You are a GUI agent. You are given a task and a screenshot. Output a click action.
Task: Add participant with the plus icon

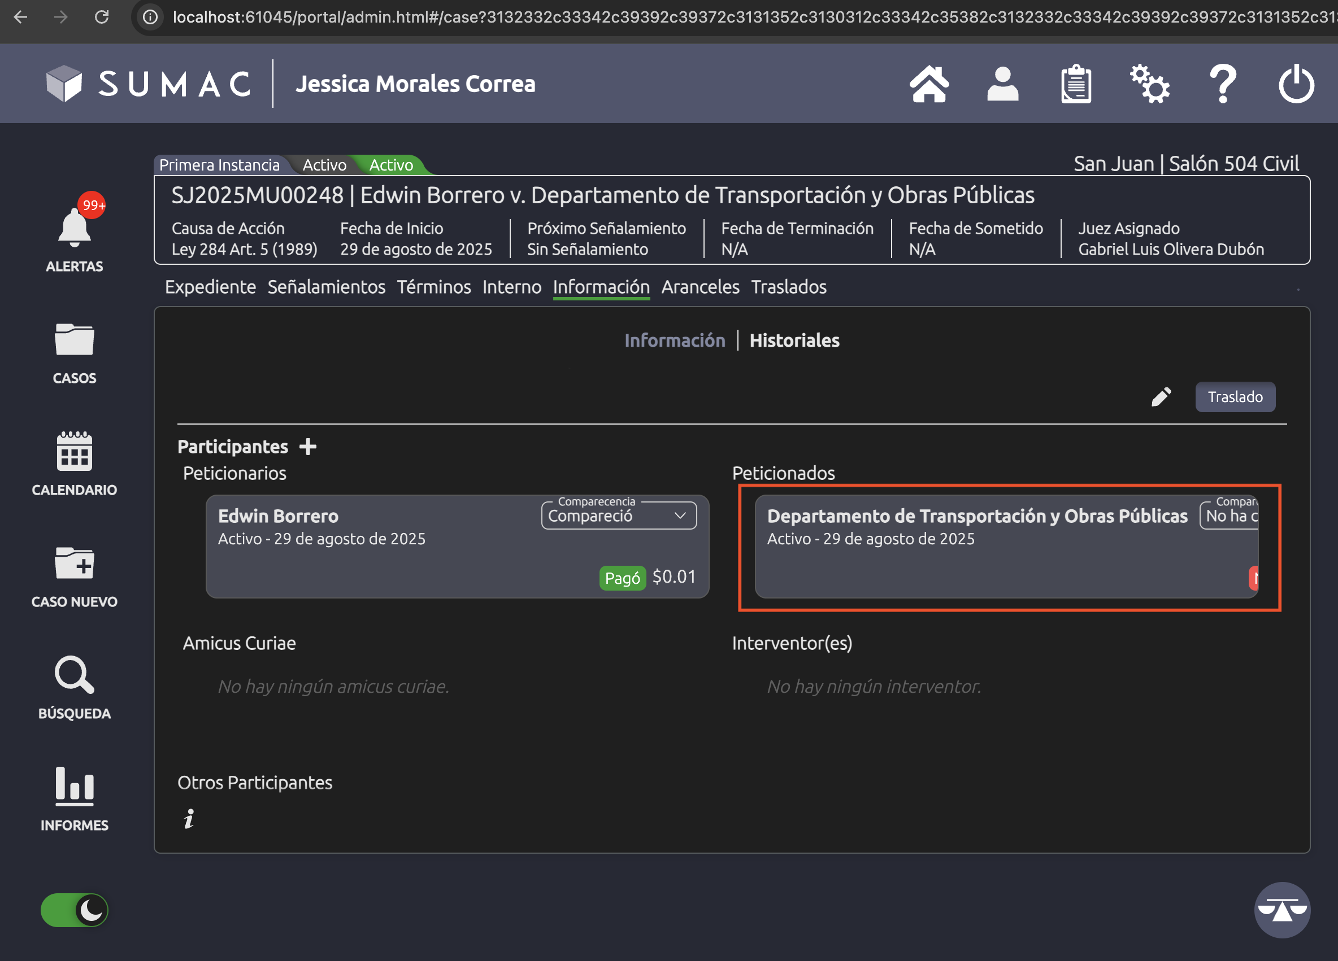click(308, 447)
